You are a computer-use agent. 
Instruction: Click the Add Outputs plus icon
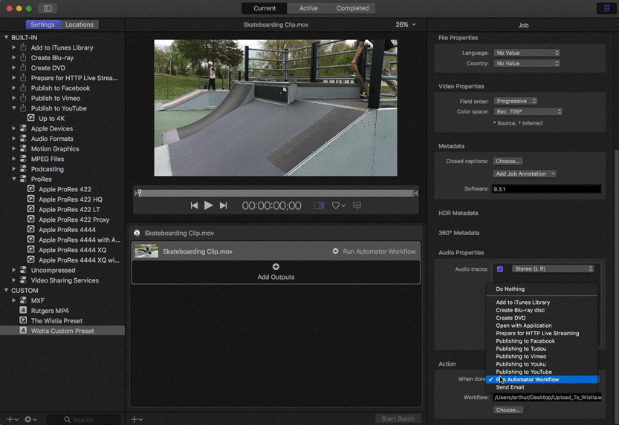pyautogui.click(x=276, y=267)
